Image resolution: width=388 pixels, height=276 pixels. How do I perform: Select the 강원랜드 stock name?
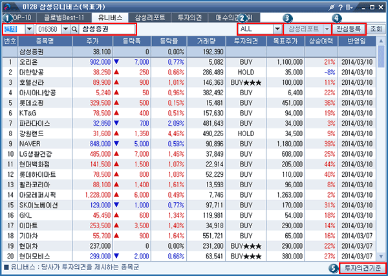[32, 133]
